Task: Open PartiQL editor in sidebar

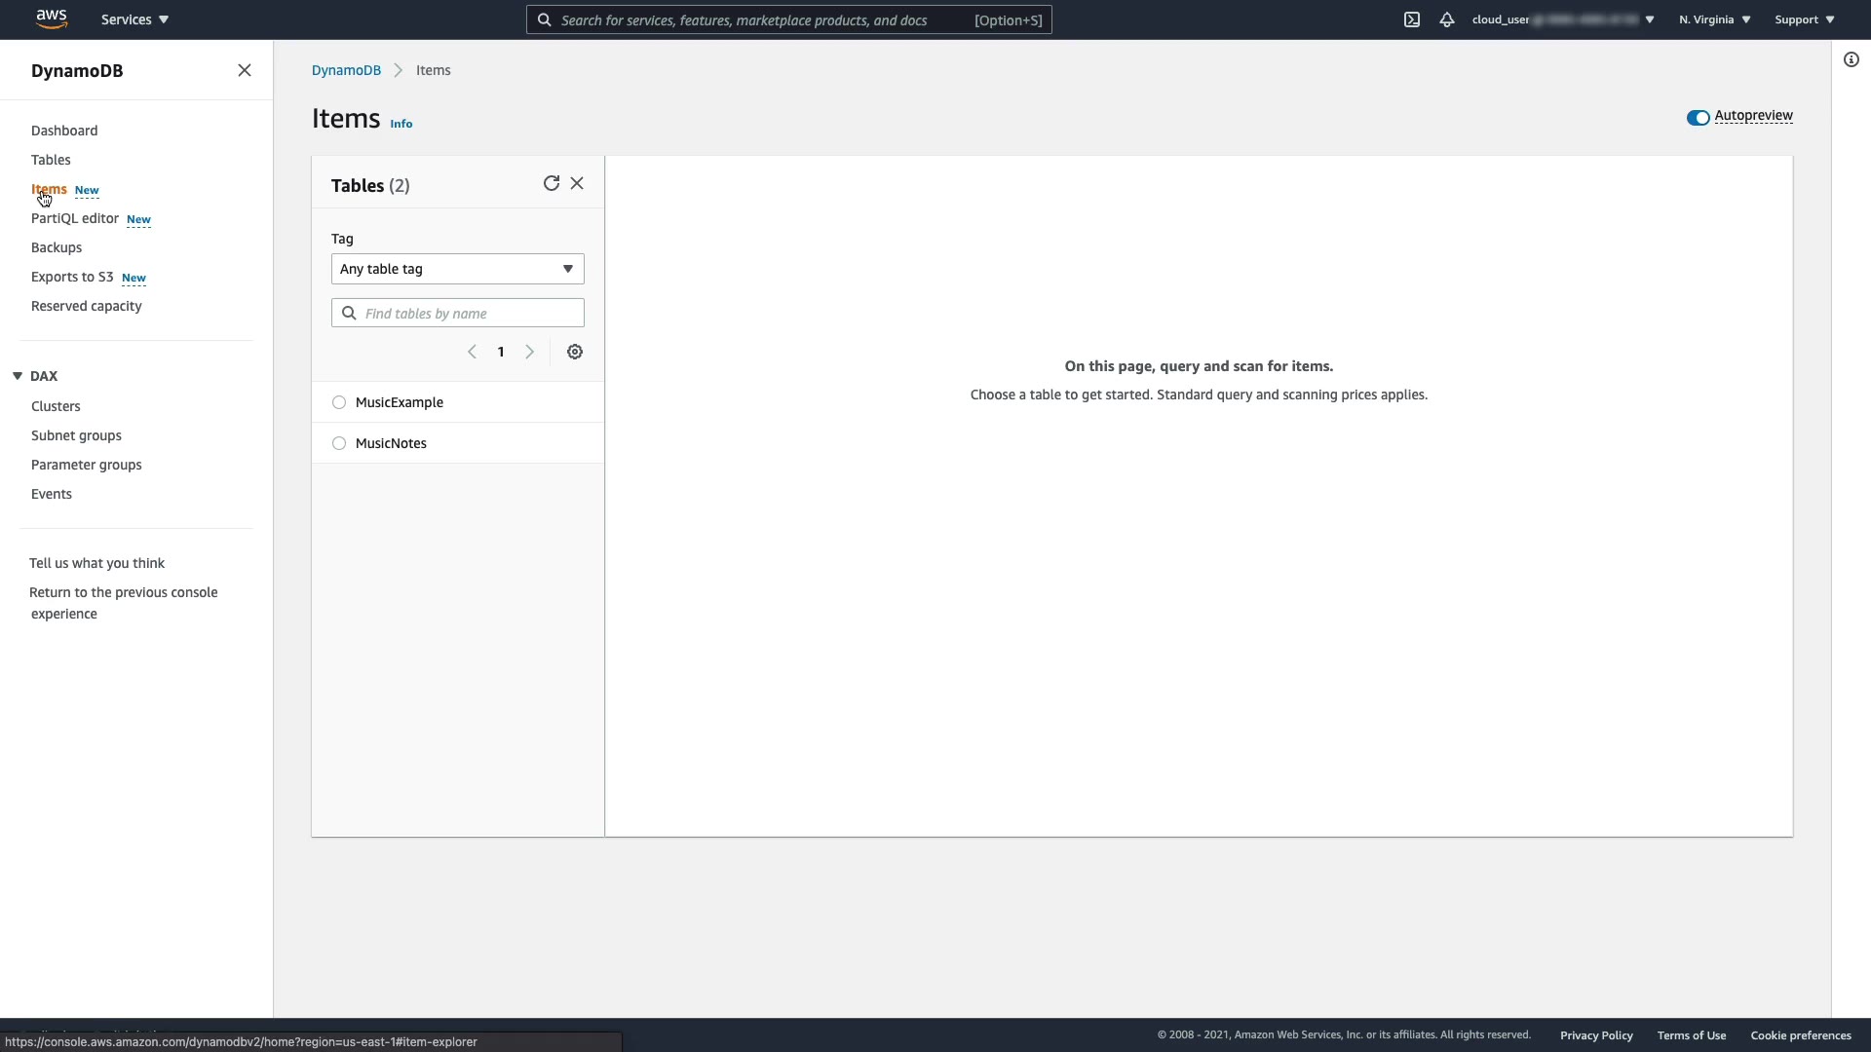Action: 75,218
